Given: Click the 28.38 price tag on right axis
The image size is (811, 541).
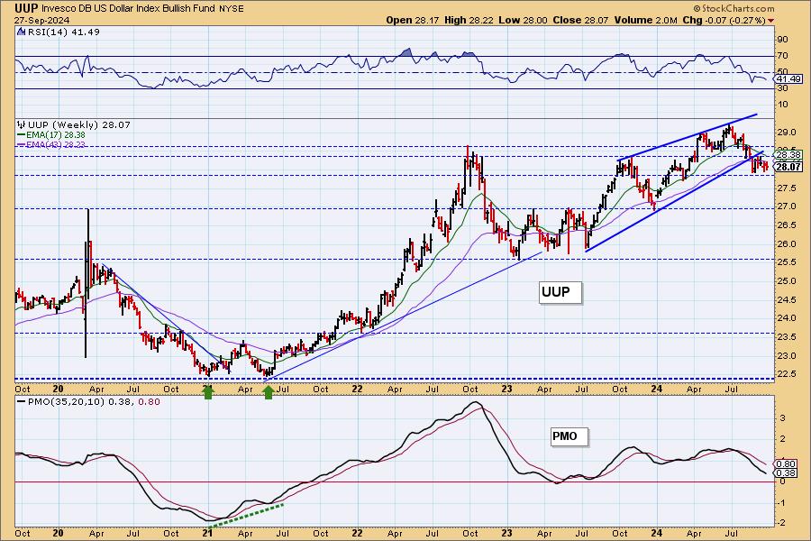Looking at the screenshot, I should [789, 154].
